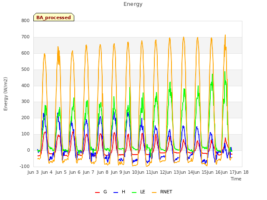The height and width of the screenshot is (200, 267).
Task: Click the 600 y-axis tick label
Action: 25,53
